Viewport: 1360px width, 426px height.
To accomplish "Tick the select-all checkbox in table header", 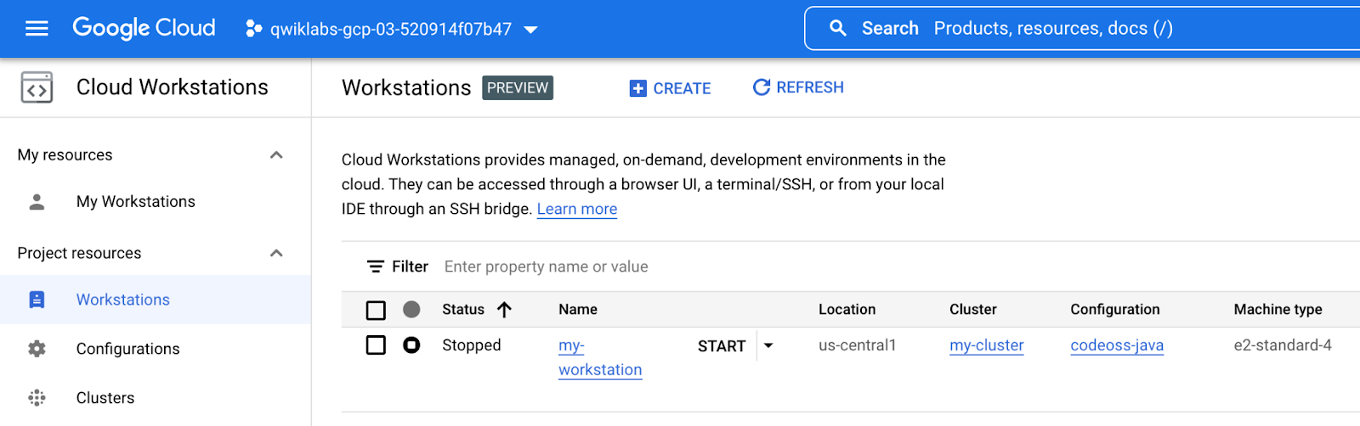I will (376, 310).
